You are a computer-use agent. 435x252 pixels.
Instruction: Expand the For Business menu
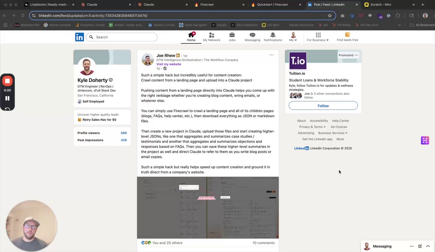[x=318, y=37]
